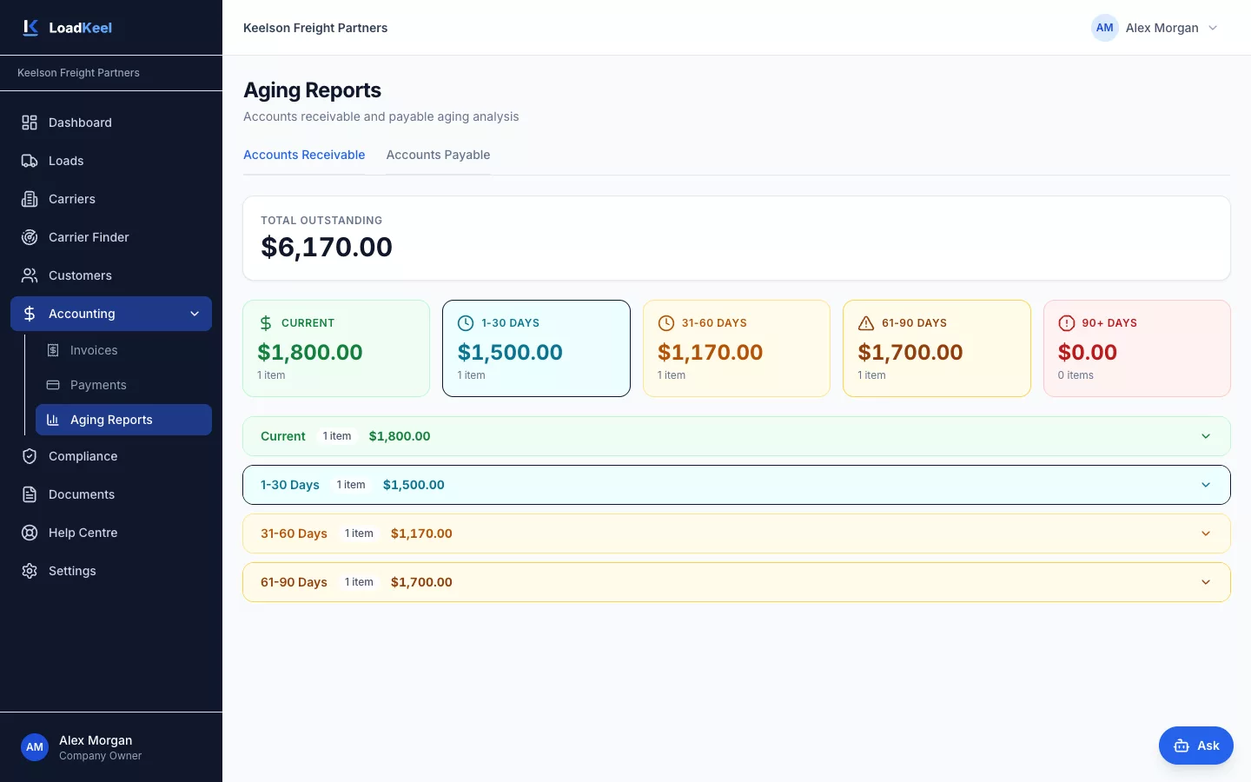
Task: Click the Keelson Freight Partners header title
Action: [315, 28]
